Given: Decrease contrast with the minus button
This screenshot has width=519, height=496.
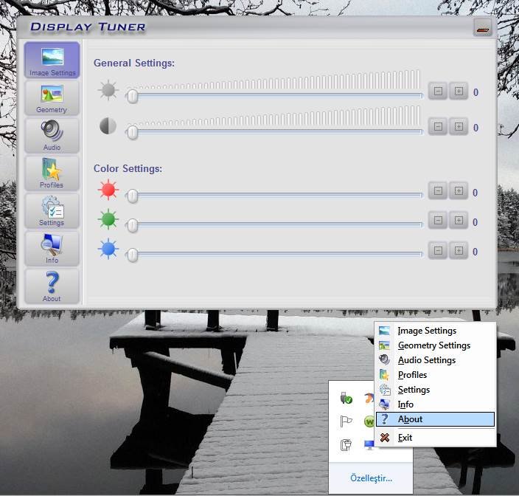Looking at the screenshot, I should click(x=438, y=126).
